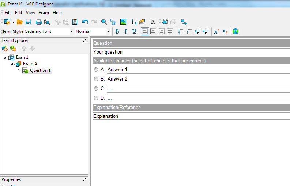Click the New exam icon
290x186 pixels.
(7, 22)
